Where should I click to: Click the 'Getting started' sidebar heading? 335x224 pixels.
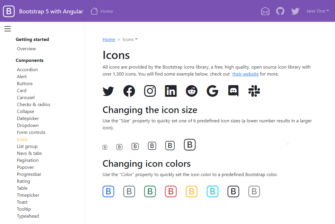pyautogui.click(x=32, y=40)
